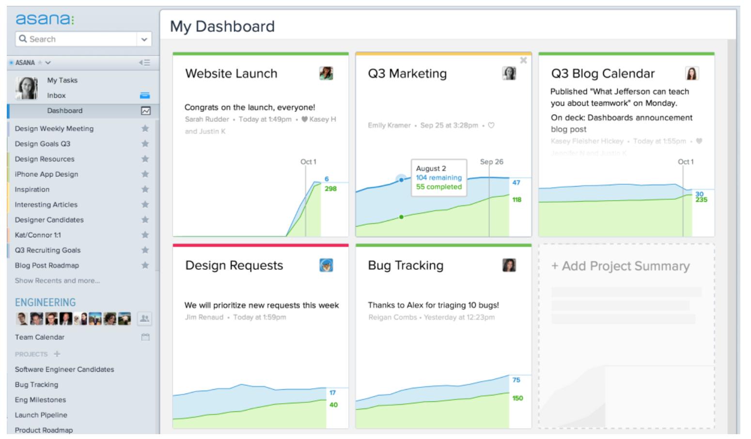The height and width of the screenshot is (439, 751).
Task: Click the Website Launch card title
Action: 231,73
